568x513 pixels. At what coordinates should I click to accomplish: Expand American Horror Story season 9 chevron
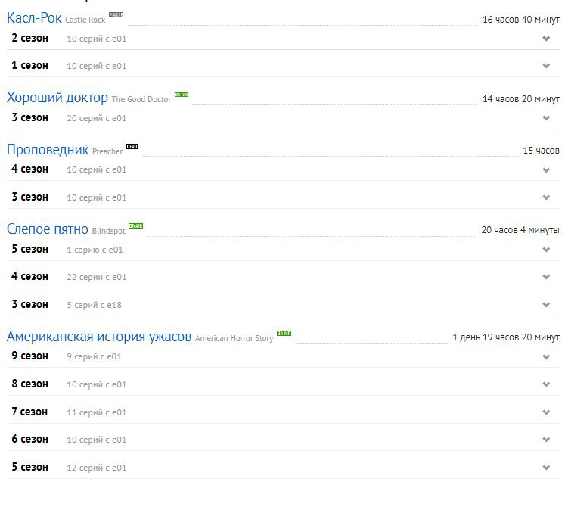(x=546, y=357)
